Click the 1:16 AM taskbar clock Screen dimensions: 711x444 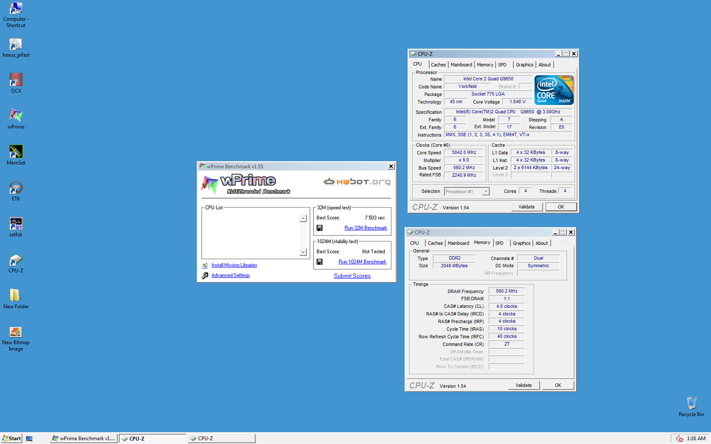coord(696,439)
